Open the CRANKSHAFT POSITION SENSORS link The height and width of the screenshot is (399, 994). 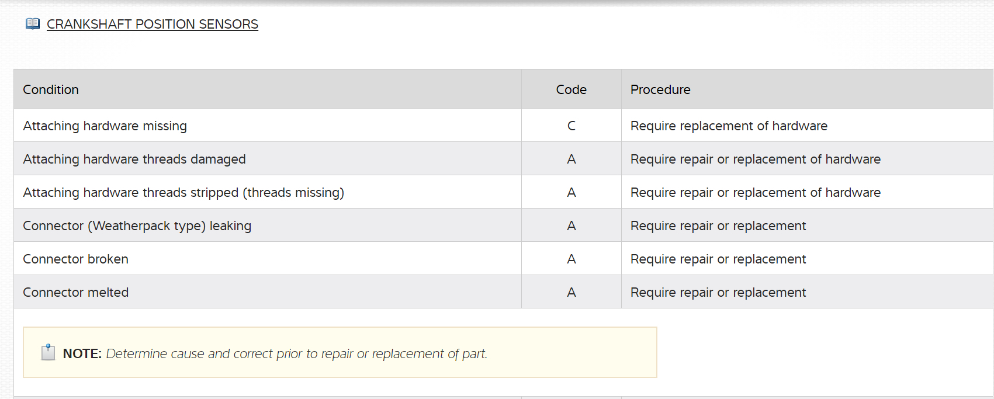(x=152, y=25)
